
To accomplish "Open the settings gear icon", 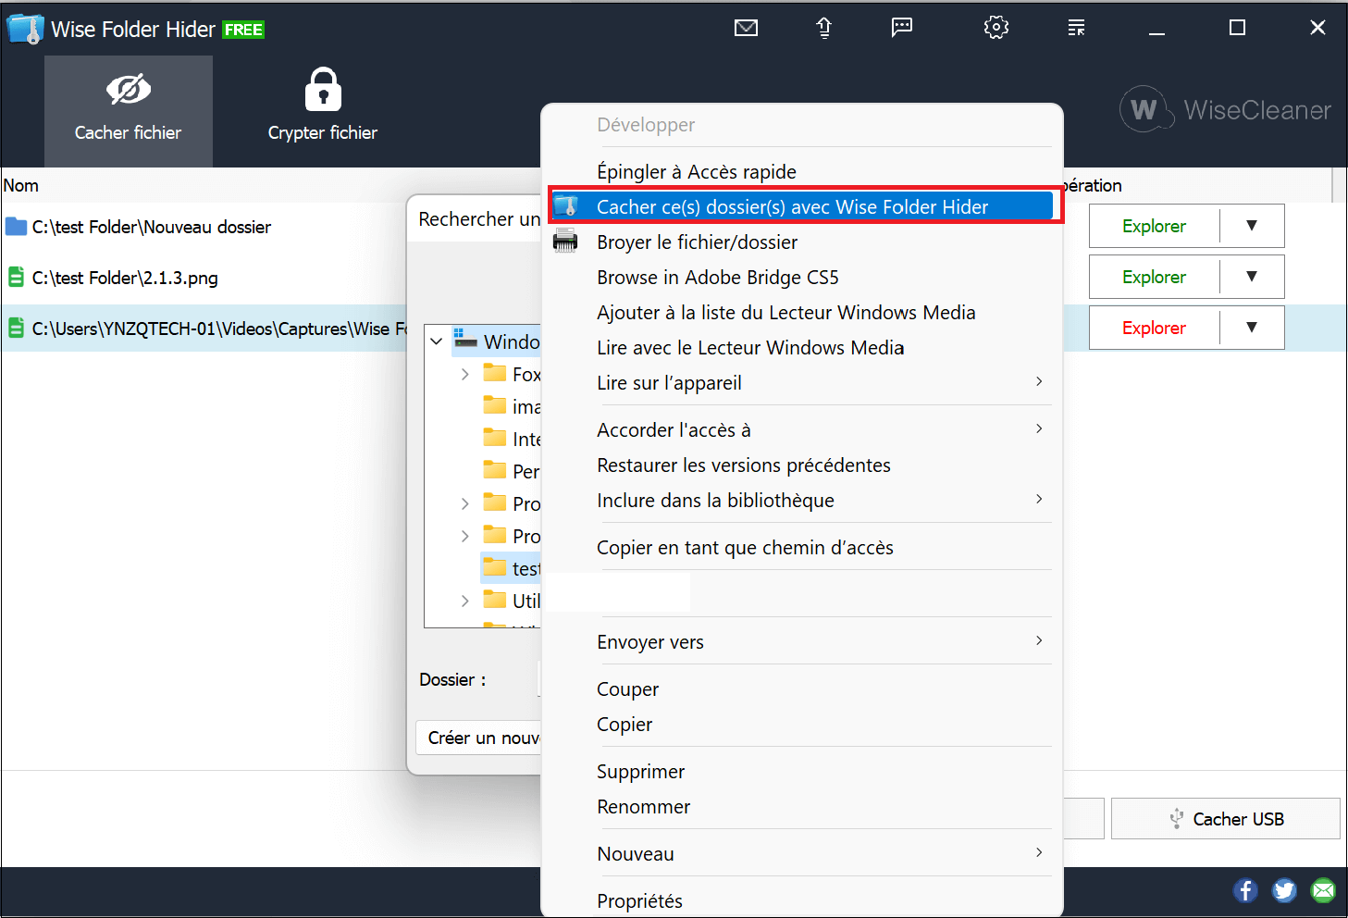I will tap(996, 28).
